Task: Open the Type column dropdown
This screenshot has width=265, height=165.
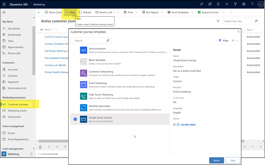Action: [x=253, y=30]
